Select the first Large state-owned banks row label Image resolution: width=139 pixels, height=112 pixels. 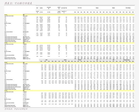(x=9, y=16)
